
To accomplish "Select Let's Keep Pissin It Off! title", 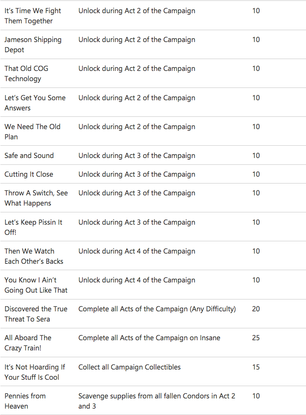I will point(33,227).
